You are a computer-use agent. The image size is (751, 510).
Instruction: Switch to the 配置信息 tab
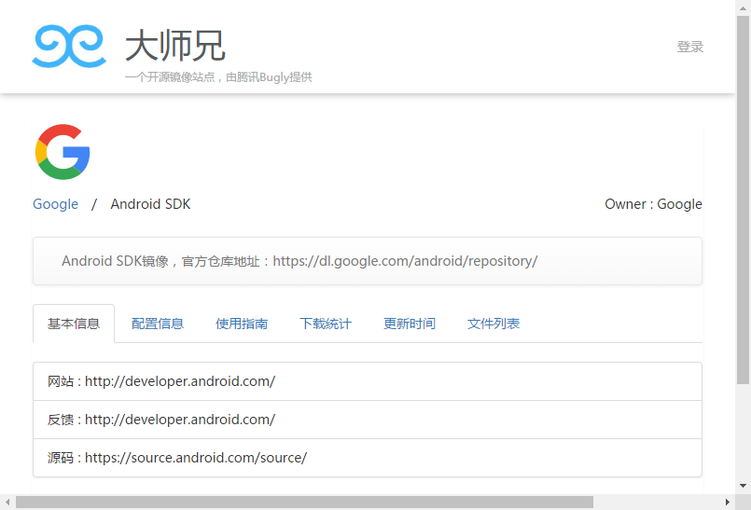[x=158, y=324]
